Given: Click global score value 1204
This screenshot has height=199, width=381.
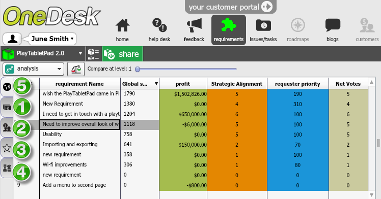Looking at the screenshot, I should coord(129,114).
